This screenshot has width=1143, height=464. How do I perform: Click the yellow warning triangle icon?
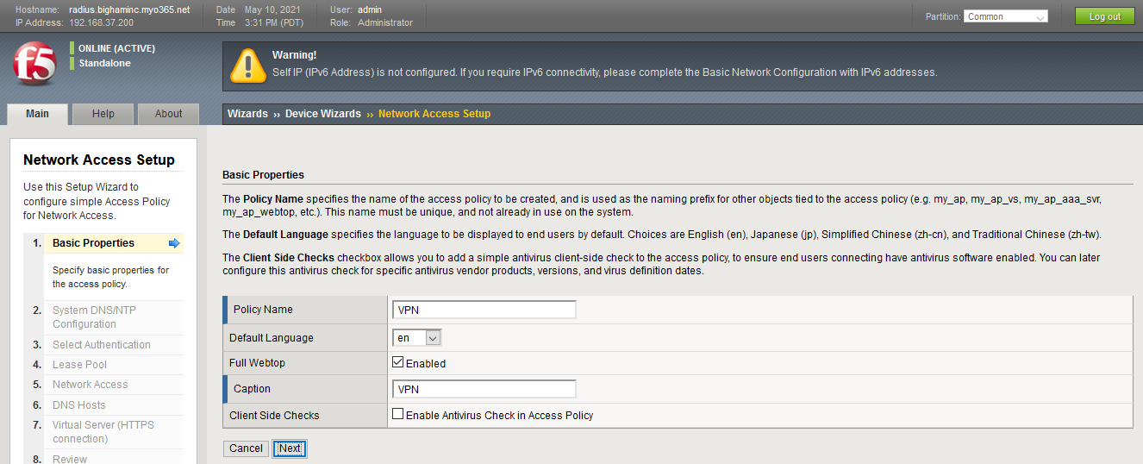[247, 66]
